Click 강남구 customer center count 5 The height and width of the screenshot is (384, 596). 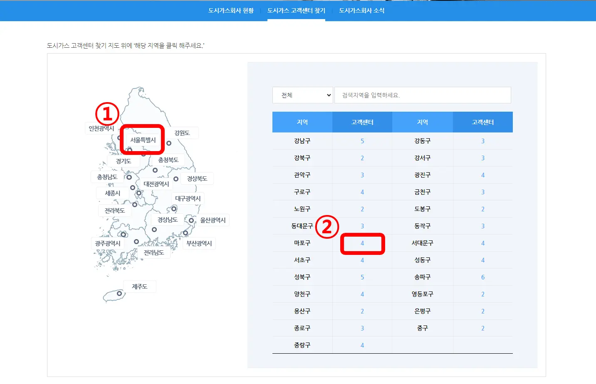click(362, 141)
